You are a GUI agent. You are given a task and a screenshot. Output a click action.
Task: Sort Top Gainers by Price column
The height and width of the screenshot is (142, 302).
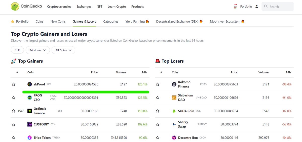click(x=94, y=72)
